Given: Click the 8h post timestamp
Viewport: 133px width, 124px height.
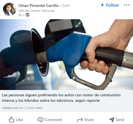Looking at the screenshot, I should coord(20,15).
